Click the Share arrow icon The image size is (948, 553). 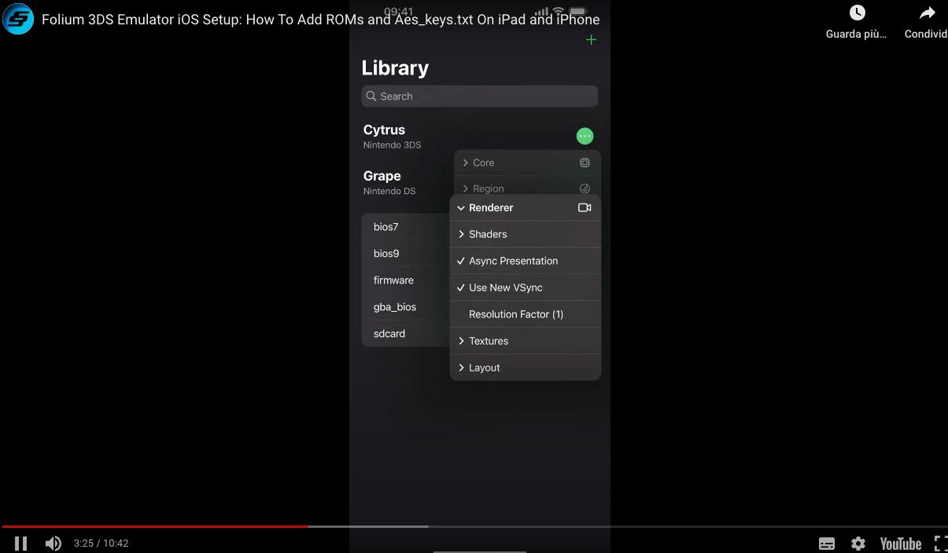[928, 13]
